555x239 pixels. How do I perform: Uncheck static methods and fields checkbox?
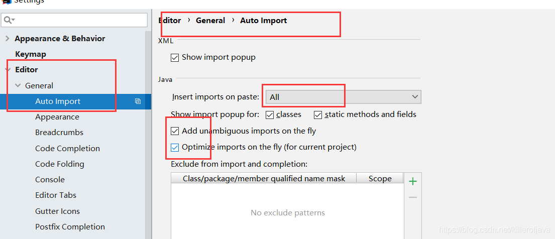318,115
